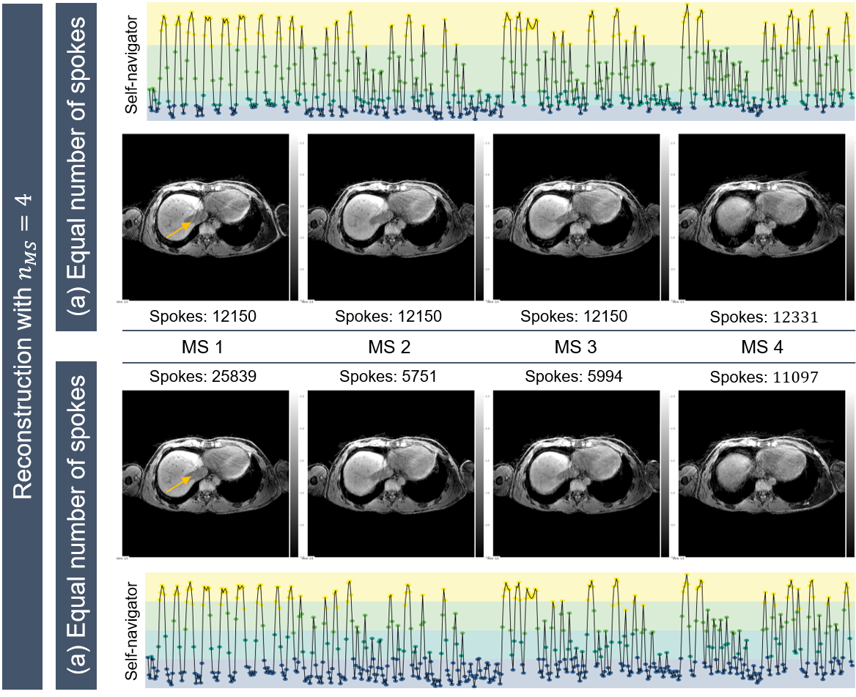856x697 pixels.
Task: Click the grayscale colorbar beside the bottom-right MRI image
Action: point(849,474)
